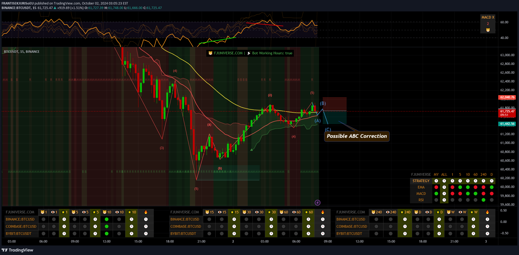
Task: Click the FJUNIVERSE.COM Bot Working Hours label
Action: tap(250, 53)
